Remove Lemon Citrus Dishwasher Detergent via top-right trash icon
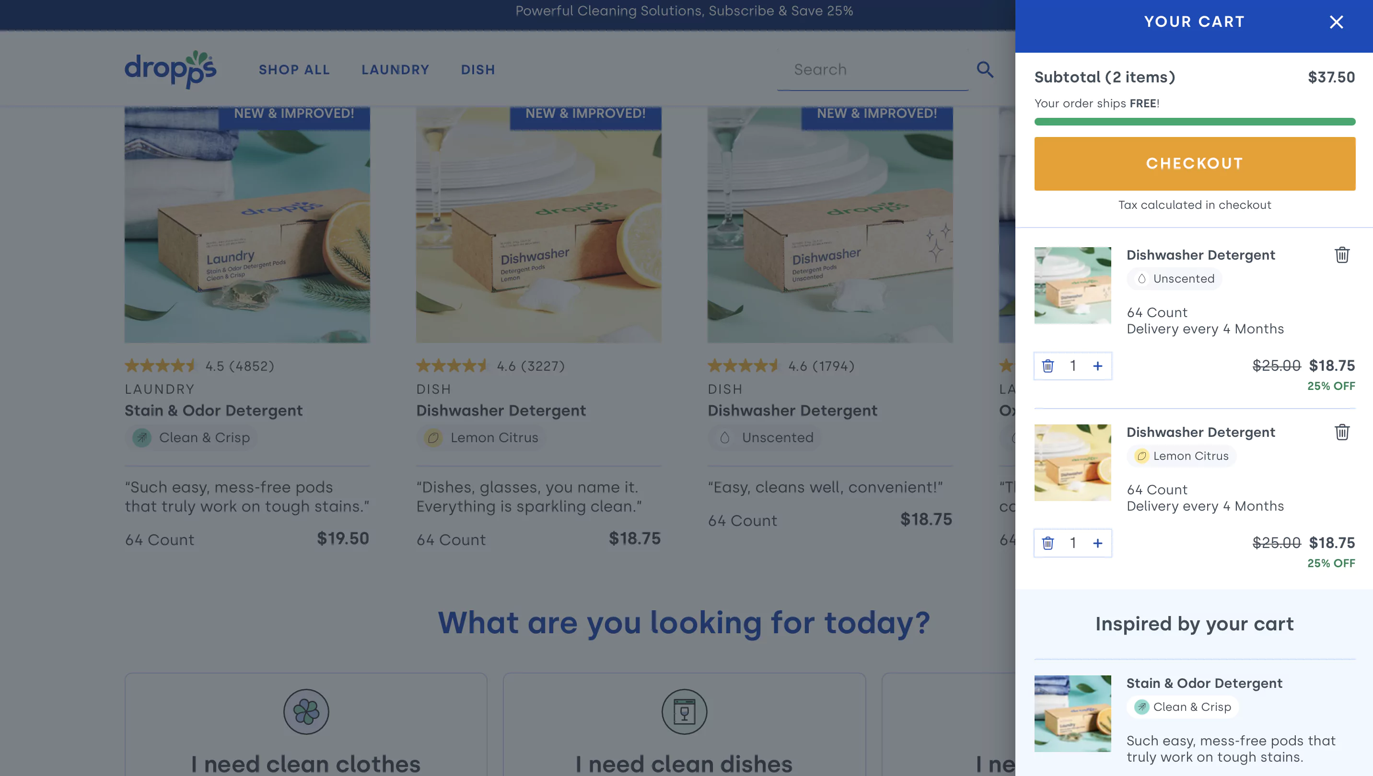The height and width of the screenshot is (776, 1373). tap(1342, 432)
